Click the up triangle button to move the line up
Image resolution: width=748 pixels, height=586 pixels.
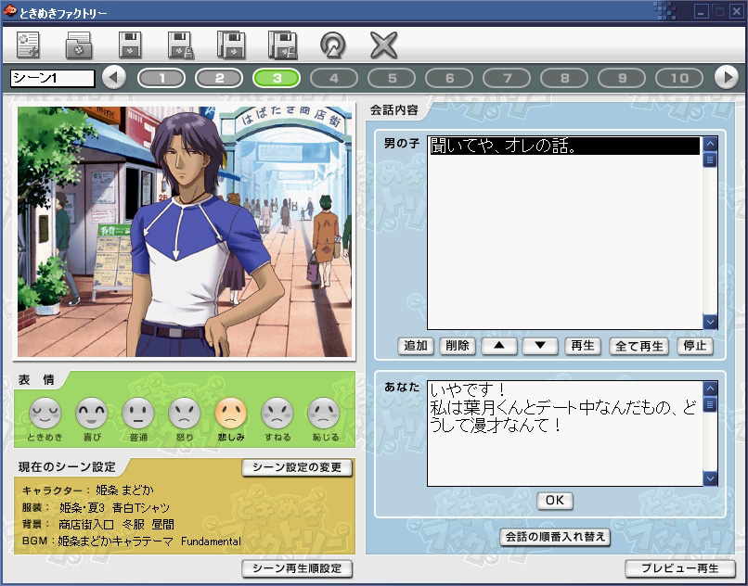click(x=499, y=346)
